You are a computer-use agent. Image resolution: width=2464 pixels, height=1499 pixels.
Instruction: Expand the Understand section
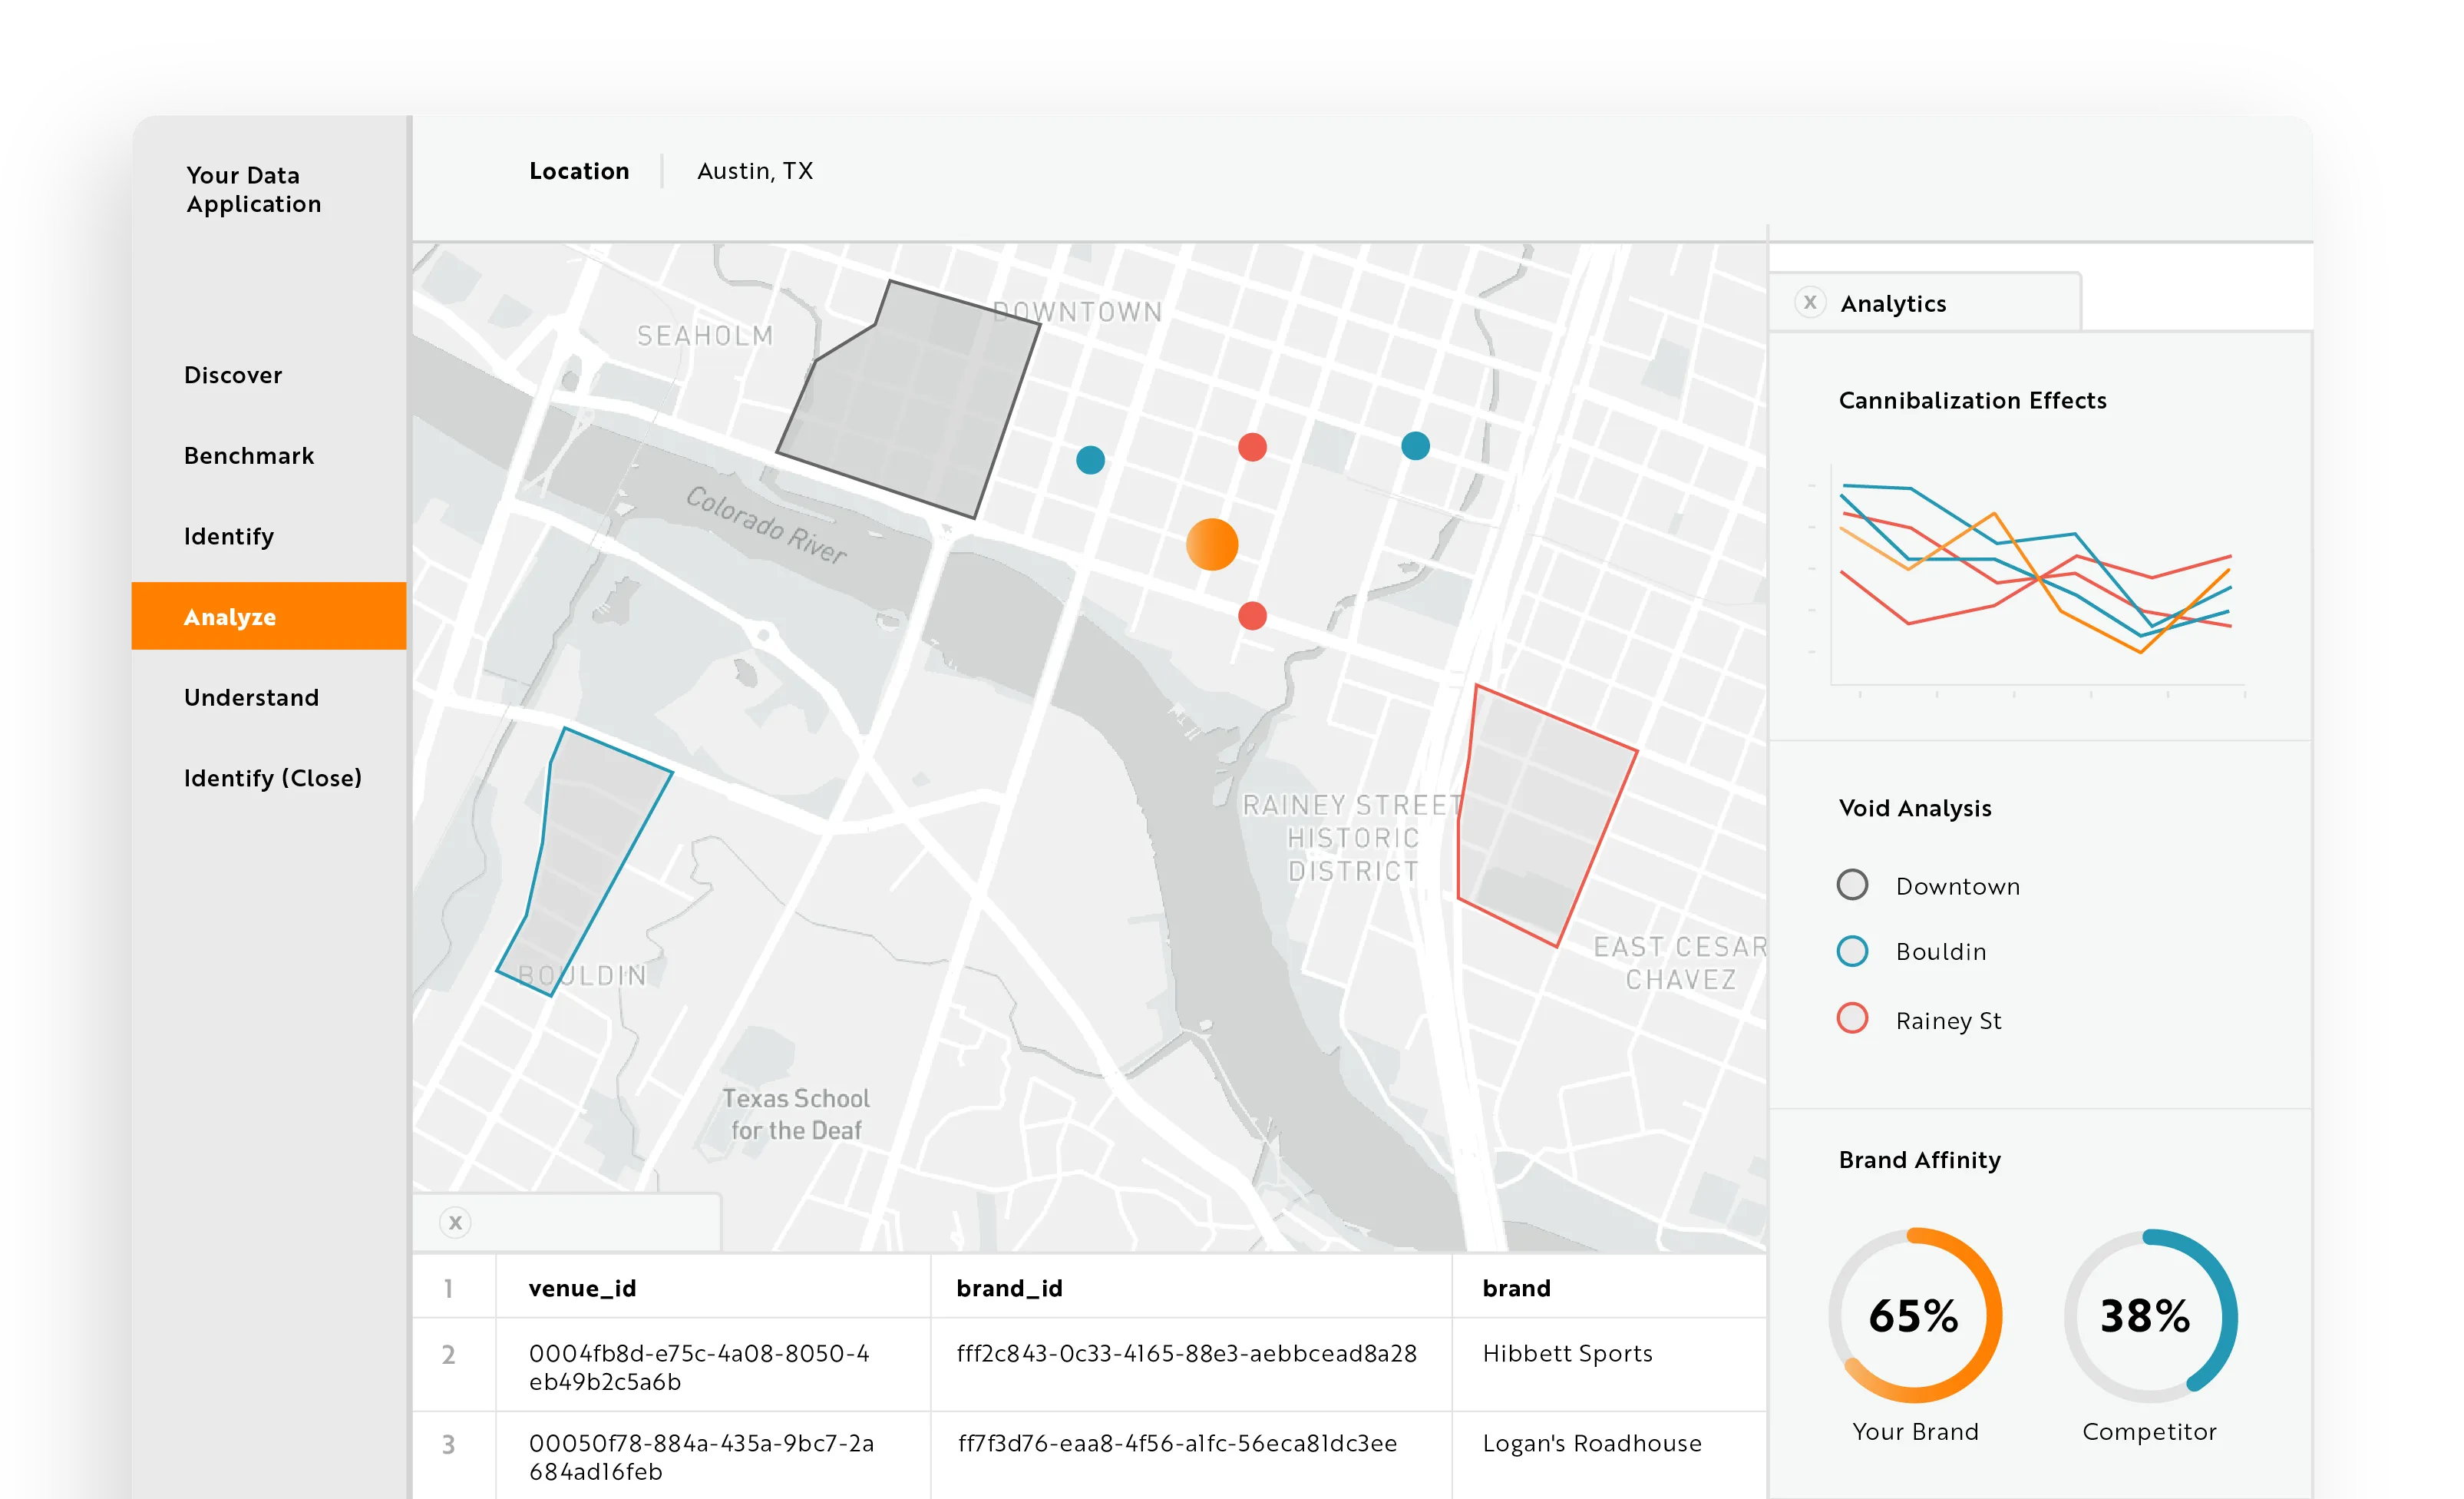click(x=251, y=697)
